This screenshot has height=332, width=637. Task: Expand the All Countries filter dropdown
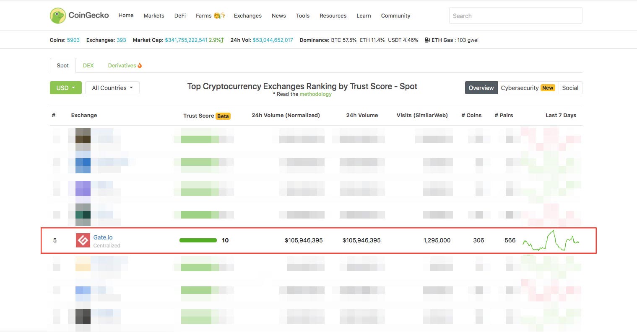pyautogui.click(x=112, y=88)
